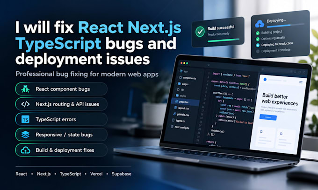The width and height of the screenshot is (318, 190).
Task: Click the red window dot on the laptop editor
Action: tap(181, 63)
